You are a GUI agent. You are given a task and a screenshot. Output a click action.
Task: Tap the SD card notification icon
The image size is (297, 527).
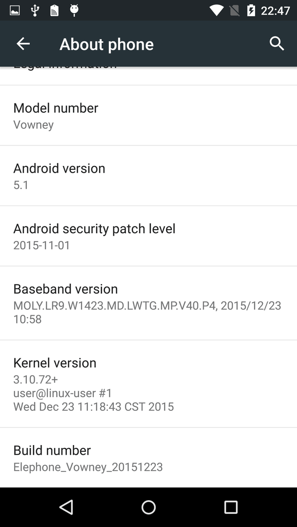pos(55,10)
